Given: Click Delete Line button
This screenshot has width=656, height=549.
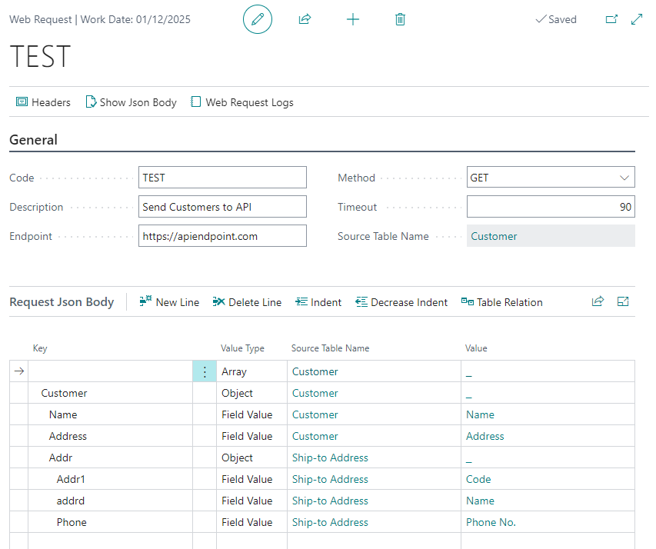Looking at the screenshot, I should tap(247, 302).
